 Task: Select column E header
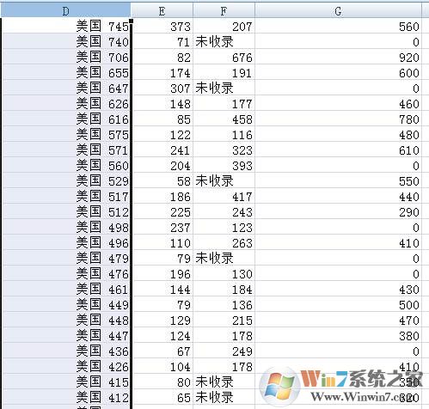click(162, 11)
